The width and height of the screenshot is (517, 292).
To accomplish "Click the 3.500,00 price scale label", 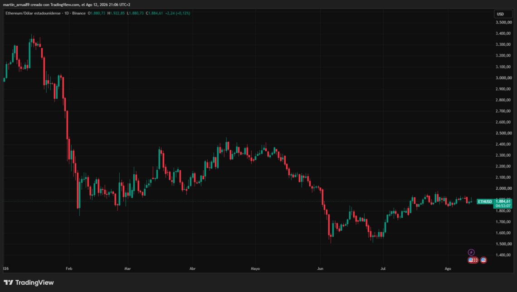I will tap(503, 22).
